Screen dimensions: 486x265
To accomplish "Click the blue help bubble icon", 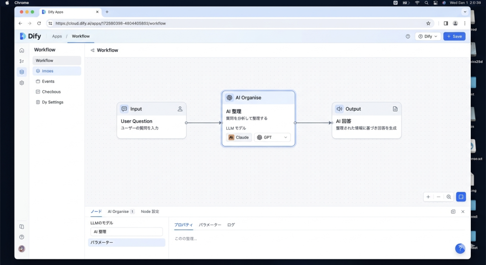I will 459,248.
